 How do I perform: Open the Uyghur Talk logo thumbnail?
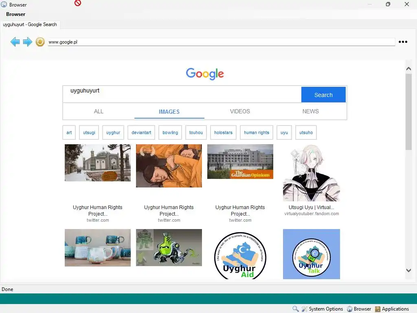point(312,254)
